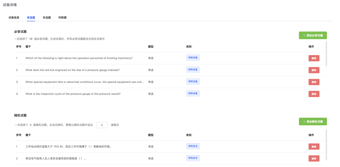Open the 试卷信息 tab

tap(14, 18)
